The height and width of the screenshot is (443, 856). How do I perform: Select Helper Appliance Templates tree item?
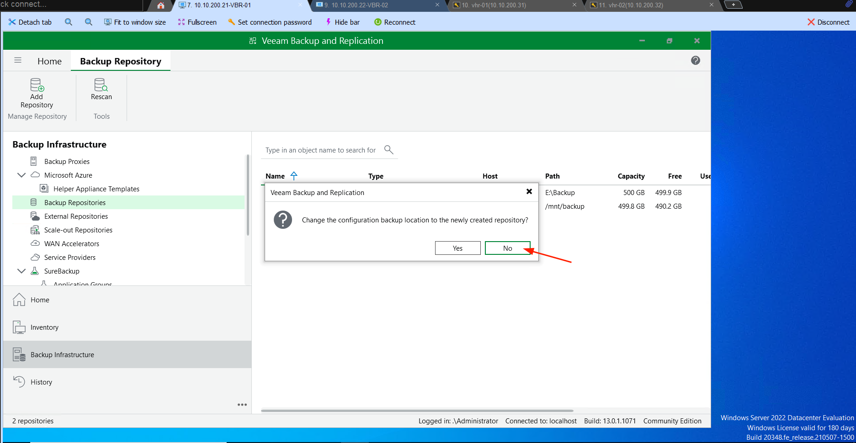[x=96, y=189]
